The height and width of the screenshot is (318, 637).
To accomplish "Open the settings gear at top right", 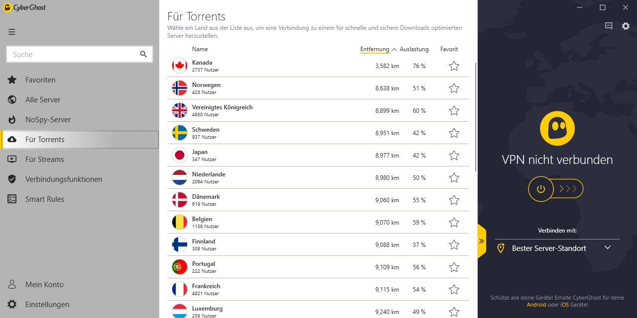I will (x=626, y=26).
